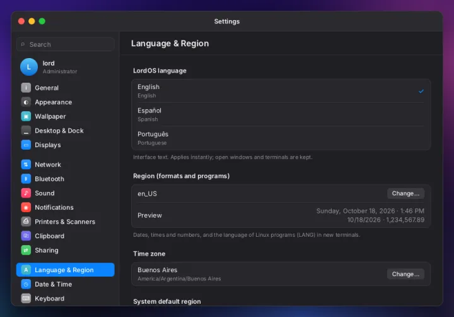This screenshot has width=454, height=317.
Task: Click the Displays sidebar icon
Action: click(x=26, y=145)
